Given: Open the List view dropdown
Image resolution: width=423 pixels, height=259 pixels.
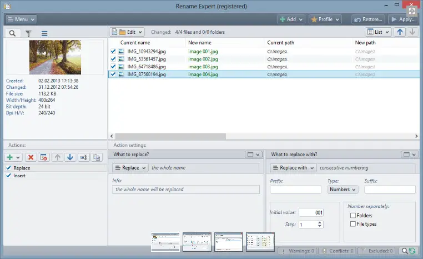Looking at the screenshot, I should pyautogui.click(x=378, y=32).
